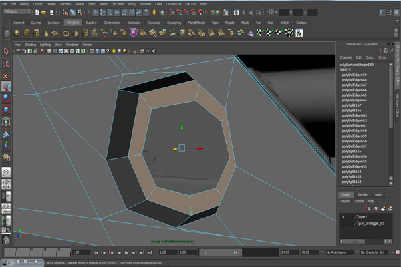Viewport: 401px width, 267px height.
Task: Create a polygon pipe from the shelf
Action: click(85, 33)
